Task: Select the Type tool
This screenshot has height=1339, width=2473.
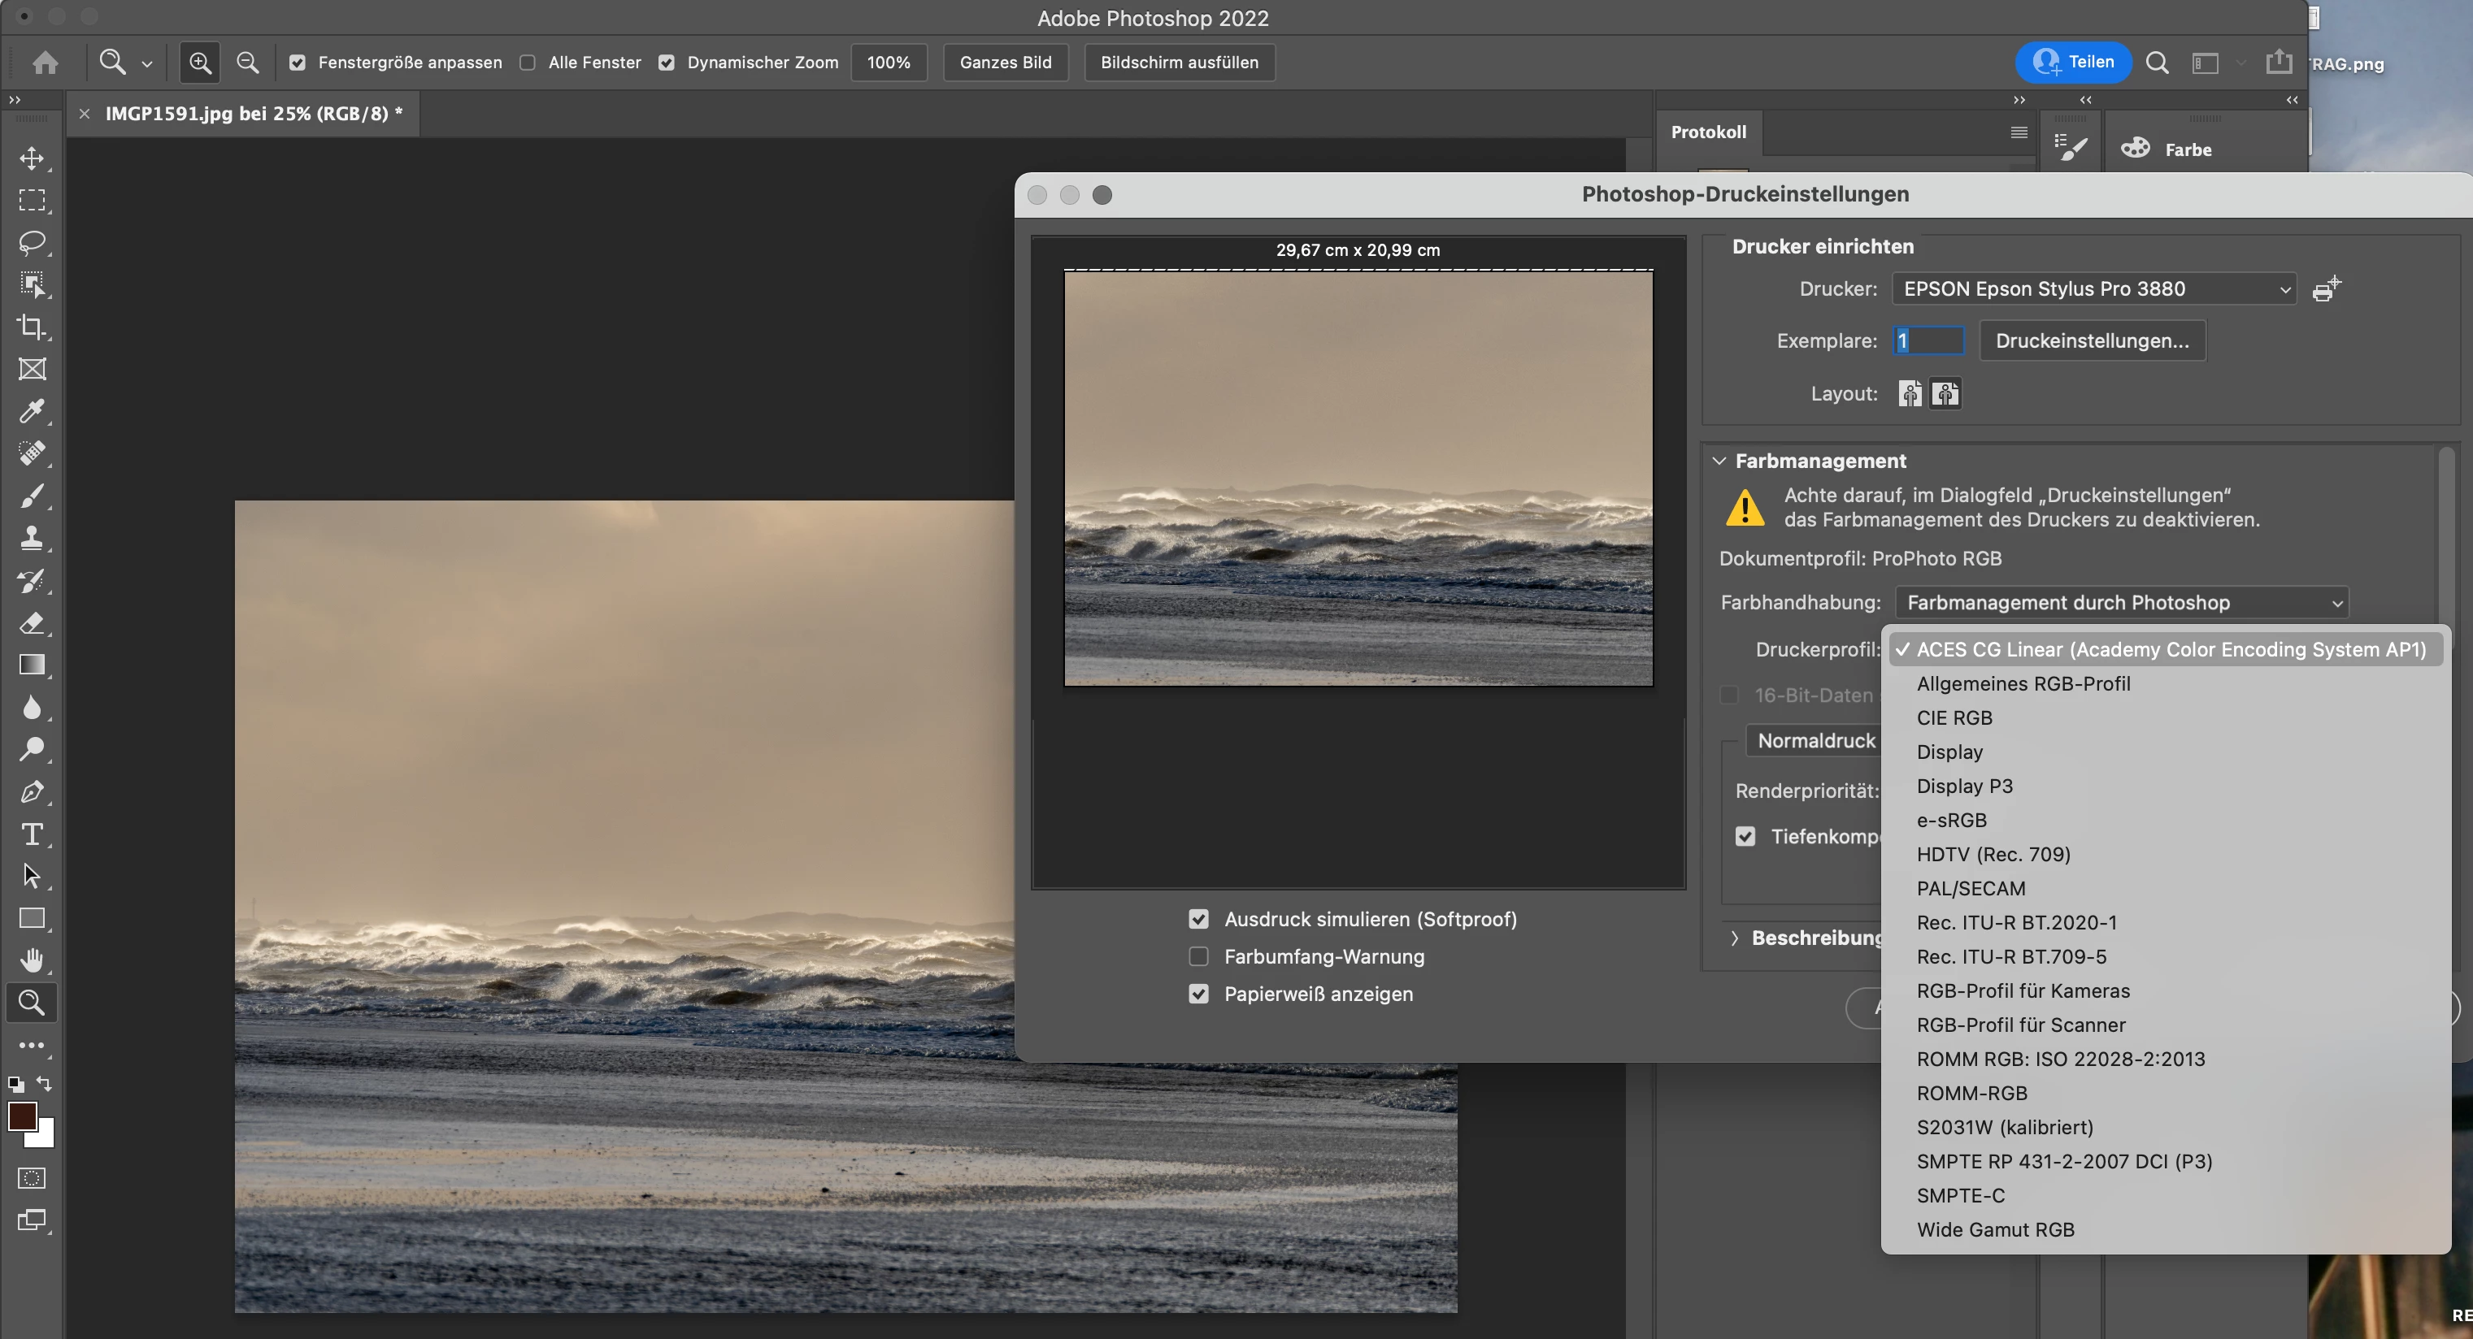Action: [32, 834]
